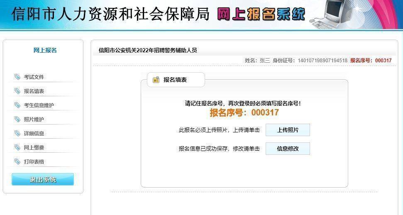Open 网上缴费 payment page
The height and width of the screenshot is (215, 403).
tap(34, 148)
